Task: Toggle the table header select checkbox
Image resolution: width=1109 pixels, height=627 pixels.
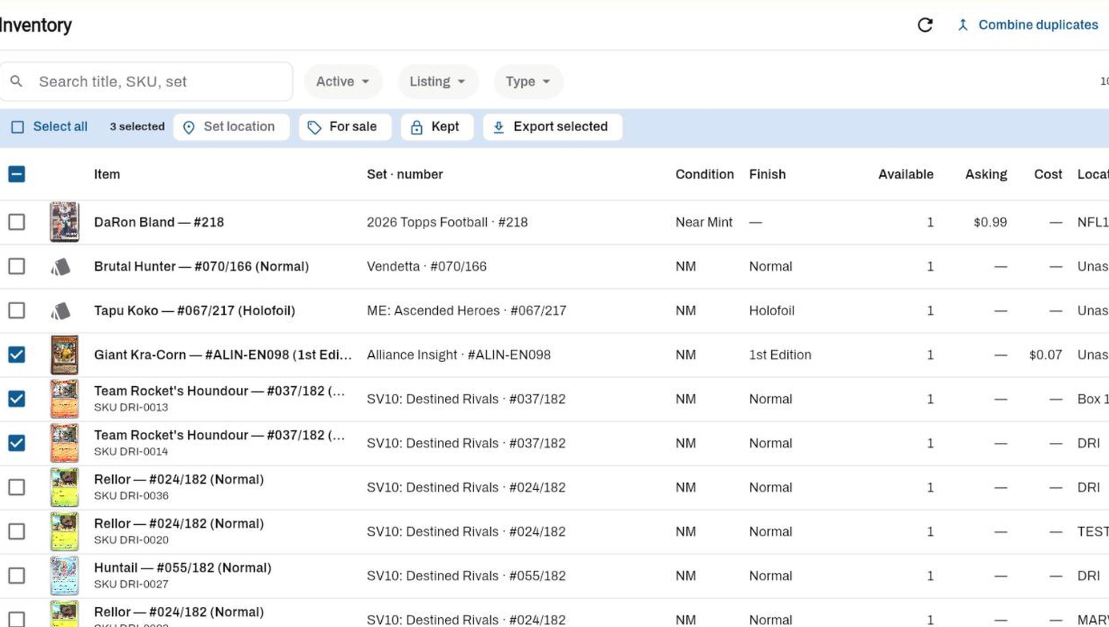Action: coord(17,174)
